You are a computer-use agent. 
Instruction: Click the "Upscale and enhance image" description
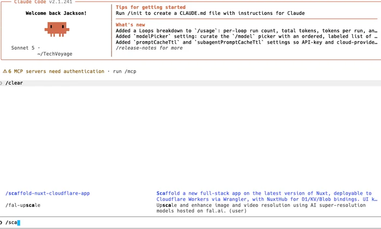(x=261, y=208)
